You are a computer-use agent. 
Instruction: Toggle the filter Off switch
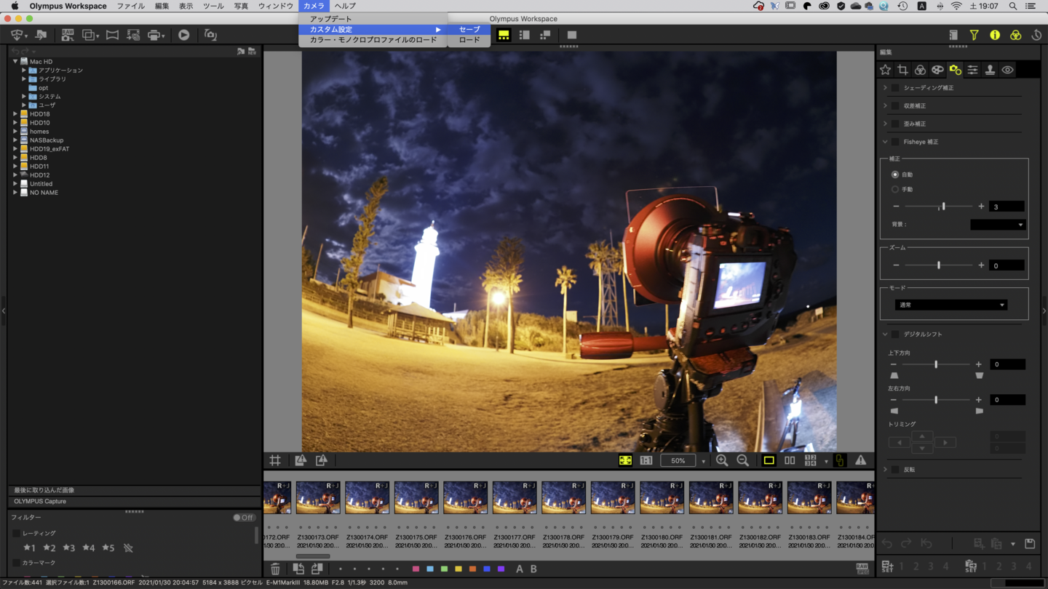click(x=244, y=518)
